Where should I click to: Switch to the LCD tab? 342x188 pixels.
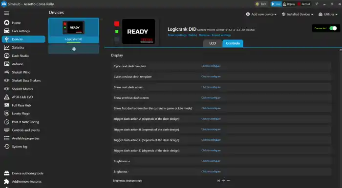[213, 43]
